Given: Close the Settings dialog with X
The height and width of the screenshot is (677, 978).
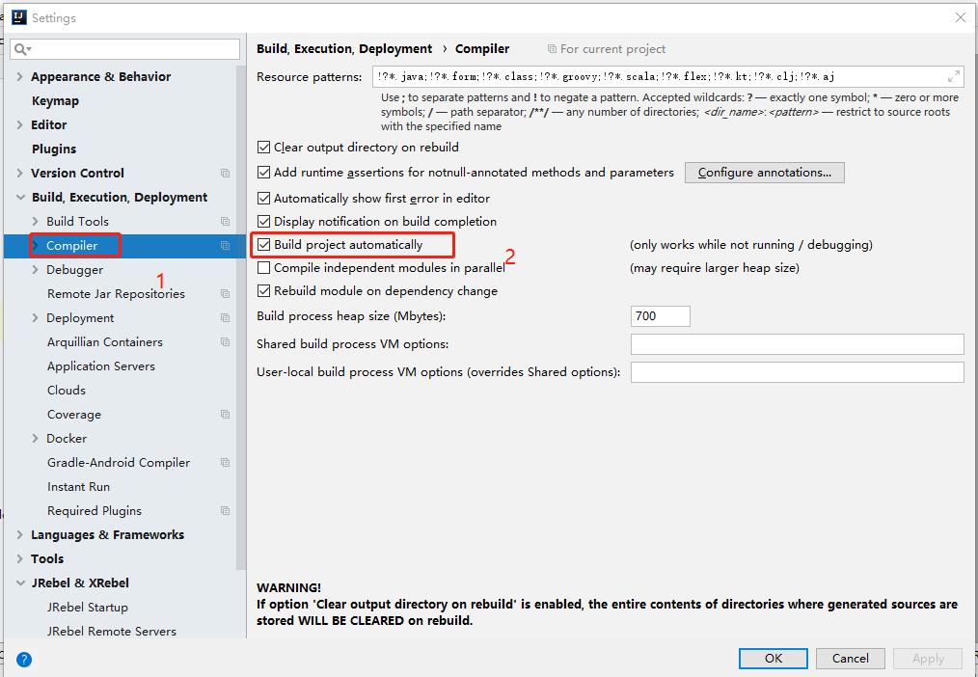Looking at the screenshot, I should (x=961, y=17).
